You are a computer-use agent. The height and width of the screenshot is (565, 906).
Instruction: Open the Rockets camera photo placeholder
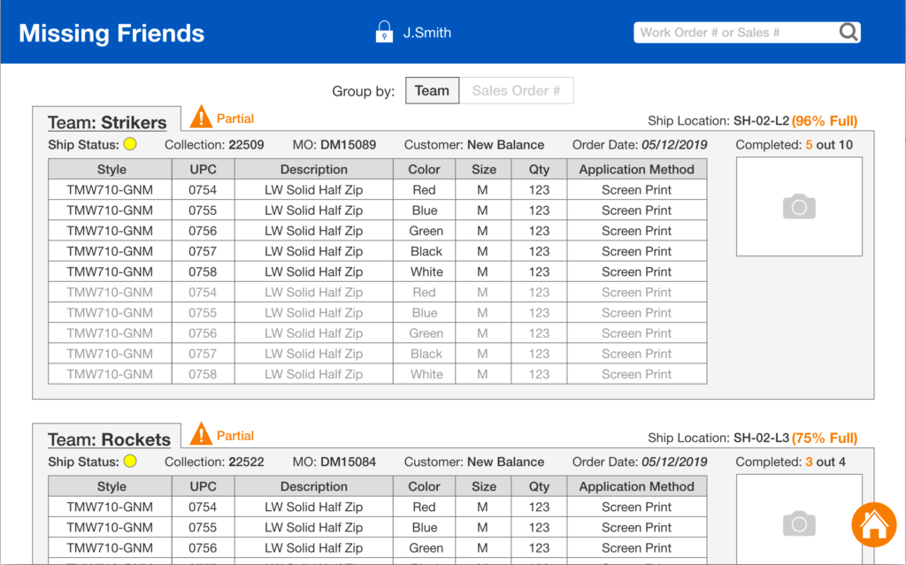(799, 523)
